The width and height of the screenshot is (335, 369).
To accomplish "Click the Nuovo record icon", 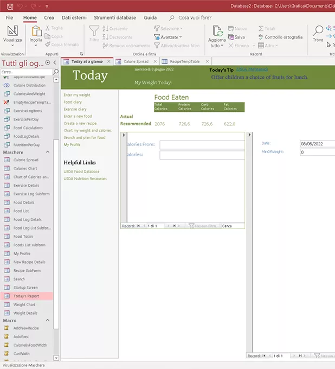I will 230,28.
